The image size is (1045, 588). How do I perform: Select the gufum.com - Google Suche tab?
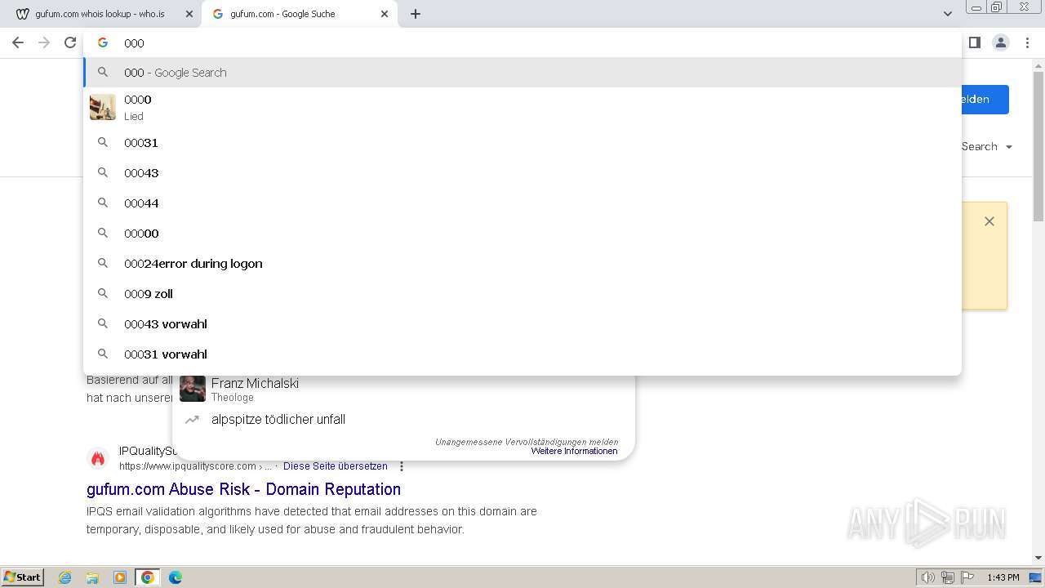pos(299,14)
